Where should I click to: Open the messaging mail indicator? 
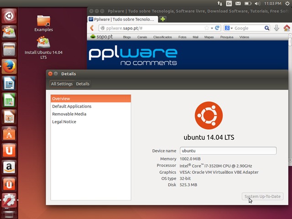pos(238,3)
